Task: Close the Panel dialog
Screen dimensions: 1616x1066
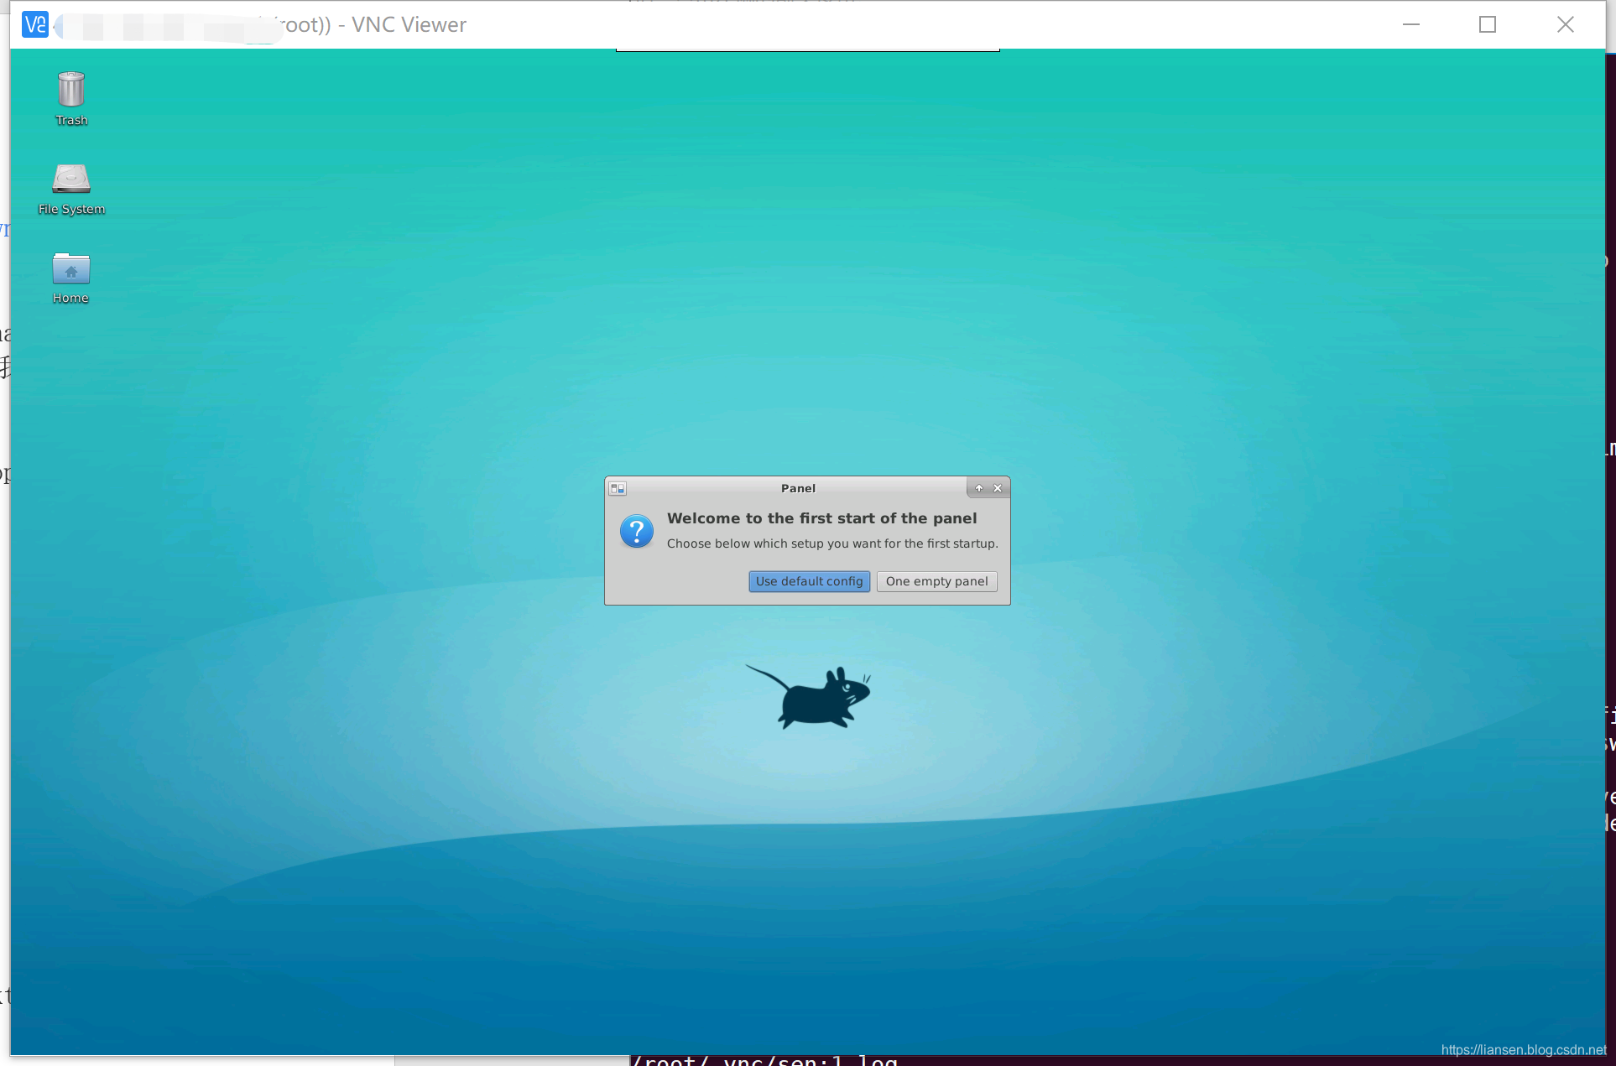Action: point(998,488)
